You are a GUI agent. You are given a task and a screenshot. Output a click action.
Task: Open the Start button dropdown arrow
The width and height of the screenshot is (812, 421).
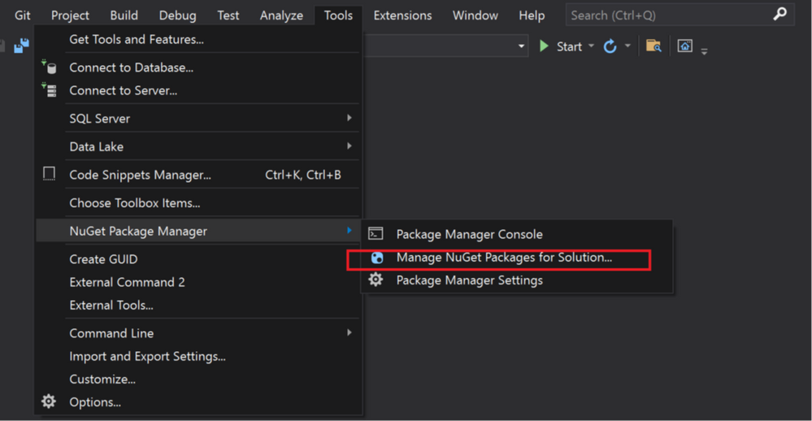click(x=591, y=46)
